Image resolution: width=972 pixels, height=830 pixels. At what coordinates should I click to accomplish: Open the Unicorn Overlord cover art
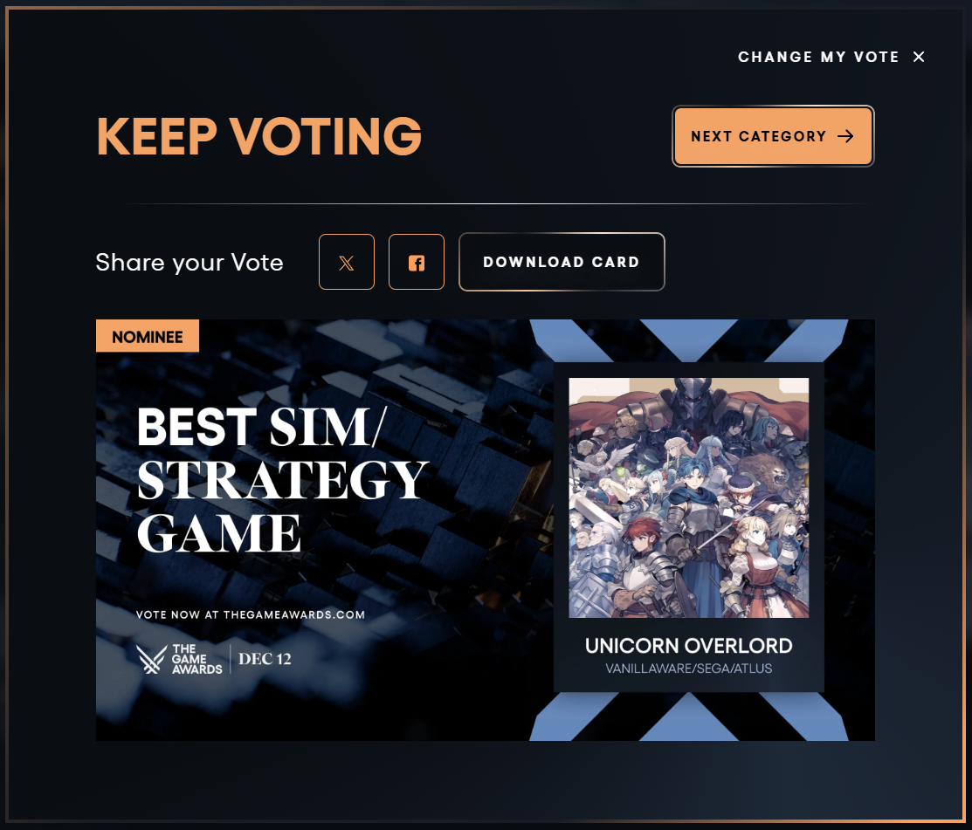pos(689,497)
